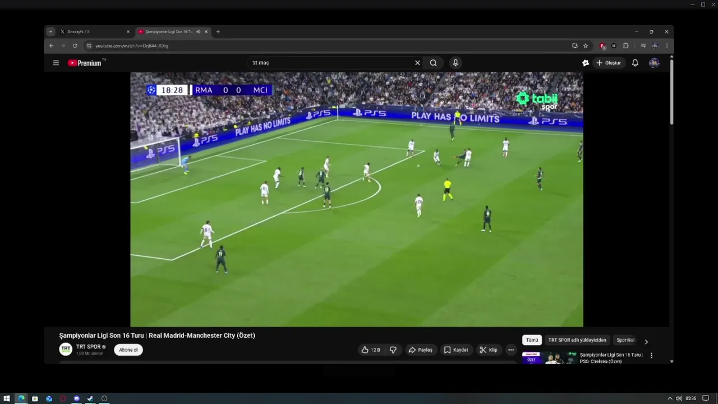This screenshot has height=404, width=718.
Task: Click the Oluştur create button
Action: 610,63
